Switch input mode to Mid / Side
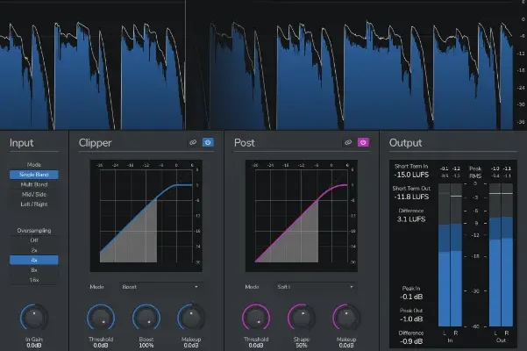Screen dimensions: 527x351 tap(32, 195)
